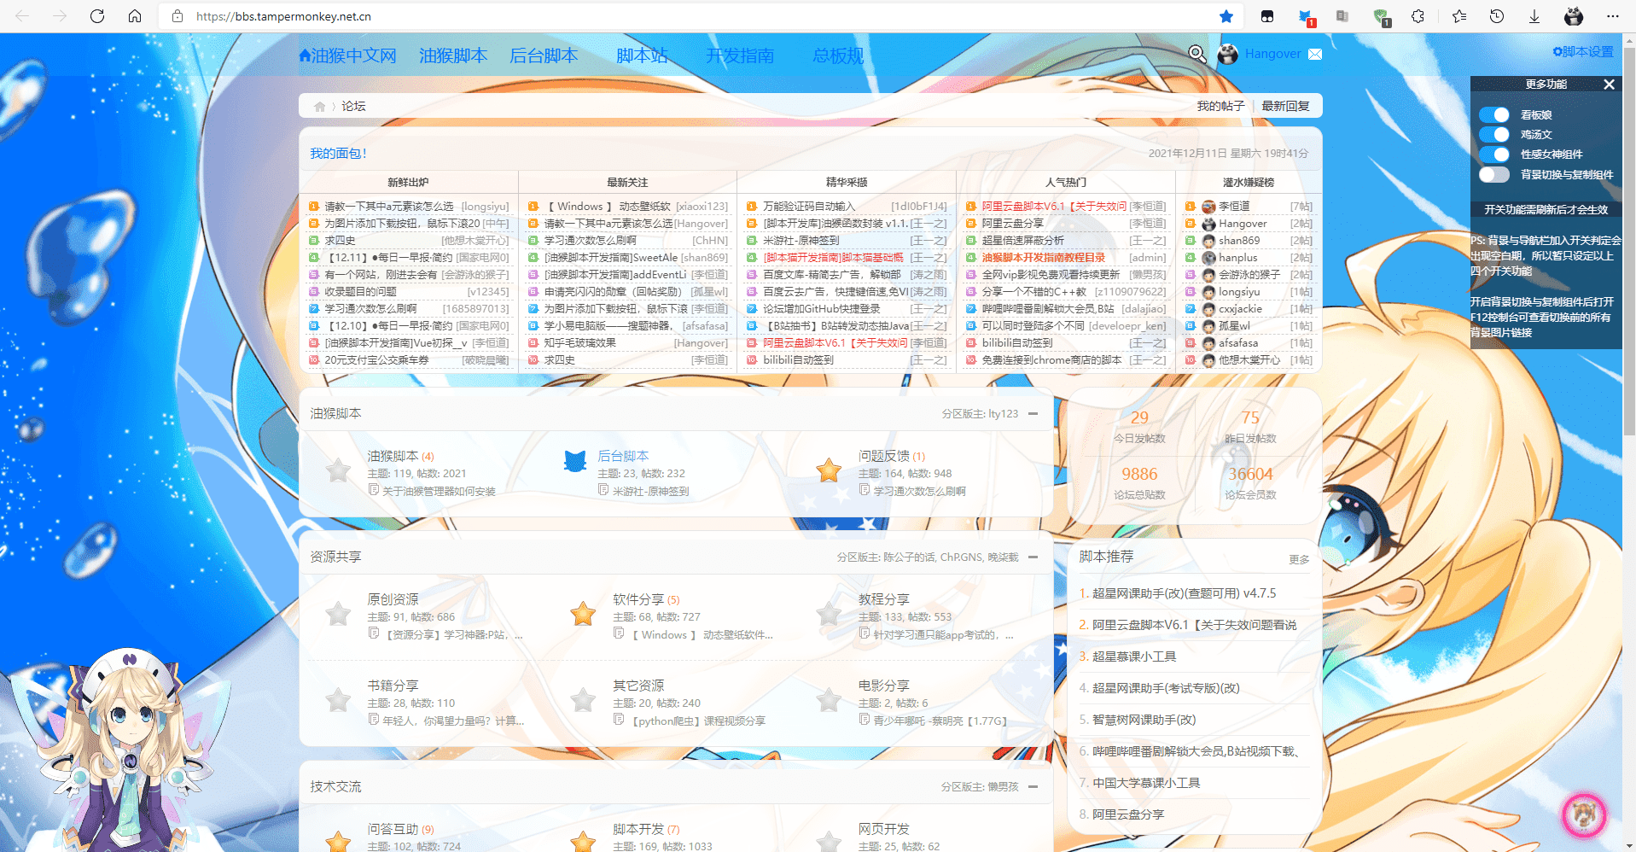Click the 人气热门 column header
This screenshot has height=852, width=1636.
1066,182
